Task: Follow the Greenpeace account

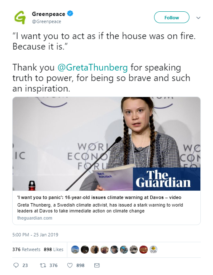Action: (172, 17)
